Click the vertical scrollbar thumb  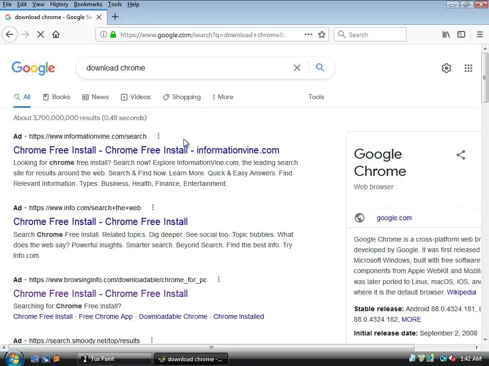(485, 77)
